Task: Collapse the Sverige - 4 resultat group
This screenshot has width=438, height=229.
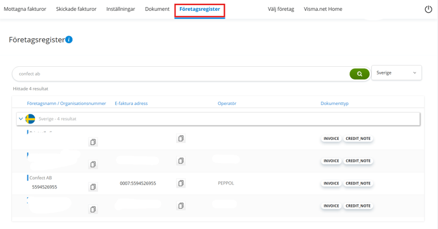Action: click(x=20, y=119)
